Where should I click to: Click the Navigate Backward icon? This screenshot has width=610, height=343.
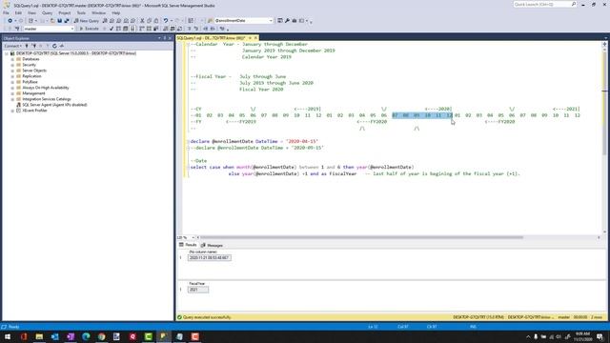[x=10, y=21]
